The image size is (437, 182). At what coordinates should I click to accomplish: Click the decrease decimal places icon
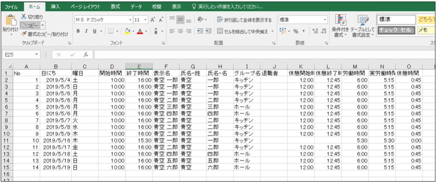tap(324, 31)
